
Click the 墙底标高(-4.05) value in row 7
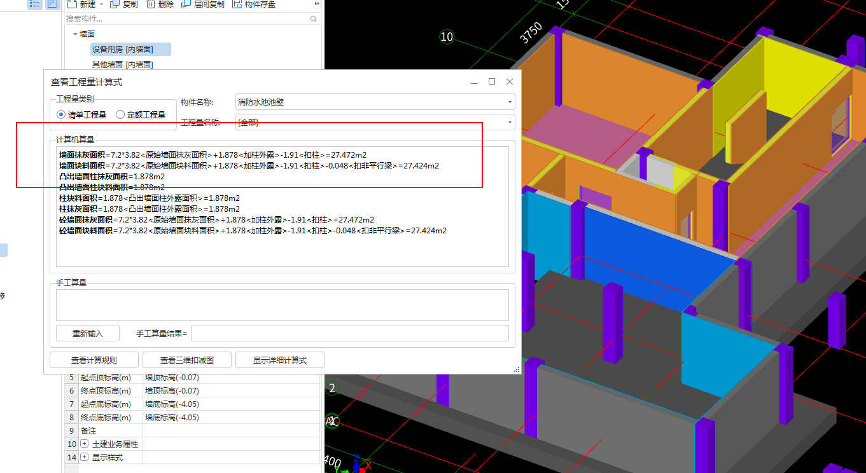pyautogui.click(x=172, y=404)
